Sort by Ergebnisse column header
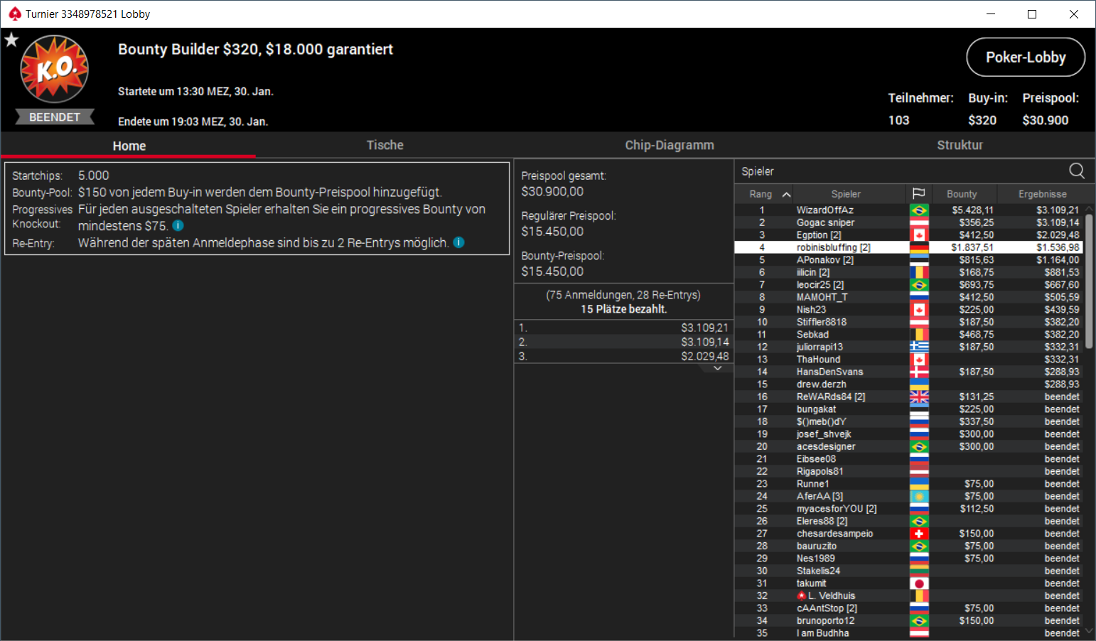 click(1042, 194)
